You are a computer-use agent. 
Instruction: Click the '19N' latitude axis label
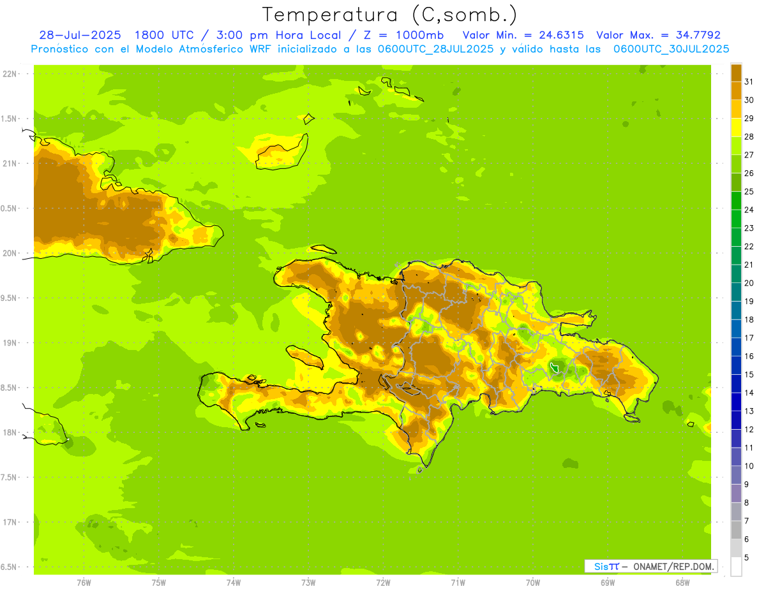coord(11,342)
